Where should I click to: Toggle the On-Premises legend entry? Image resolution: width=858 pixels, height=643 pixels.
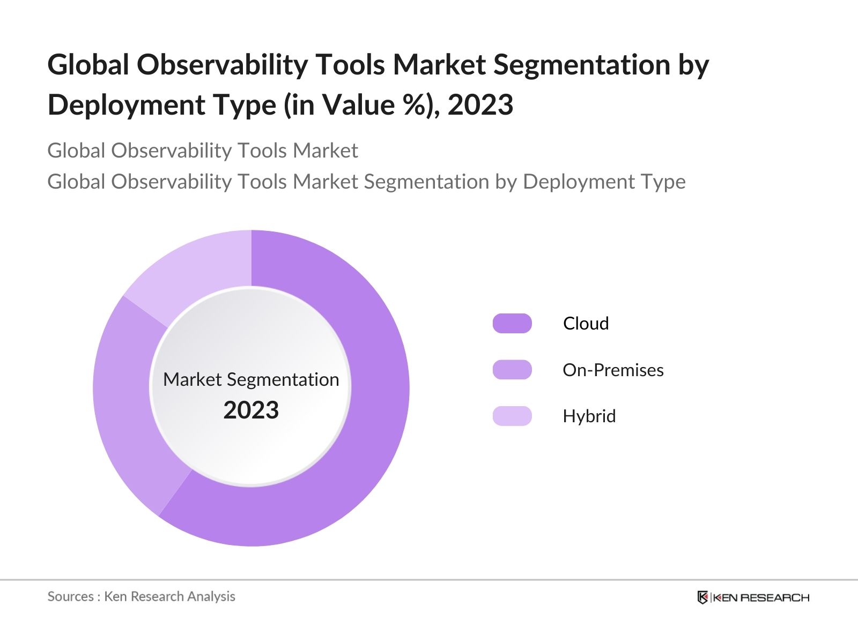point(613,370)
